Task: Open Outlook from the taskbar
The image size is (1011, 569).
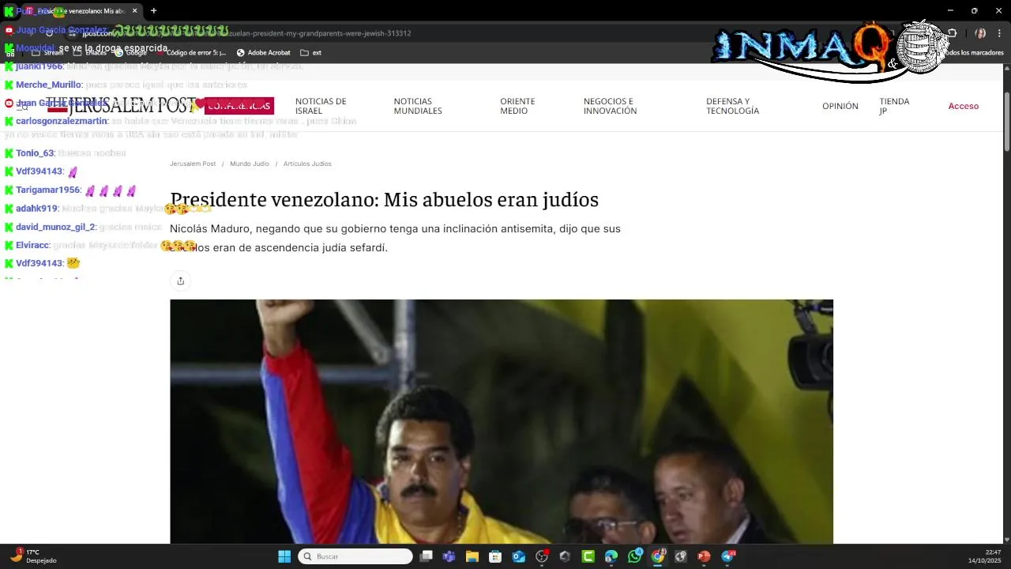Action: coord(519,556)
